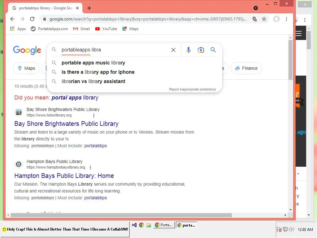Click the 10 results count text
317x238 pixels.
pyautogui.click(x=30, y=86)
